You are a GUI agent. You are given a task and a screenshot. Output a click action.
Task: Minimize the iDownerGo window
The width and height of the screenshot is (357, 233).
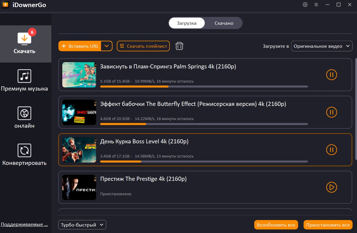(327, 5)
